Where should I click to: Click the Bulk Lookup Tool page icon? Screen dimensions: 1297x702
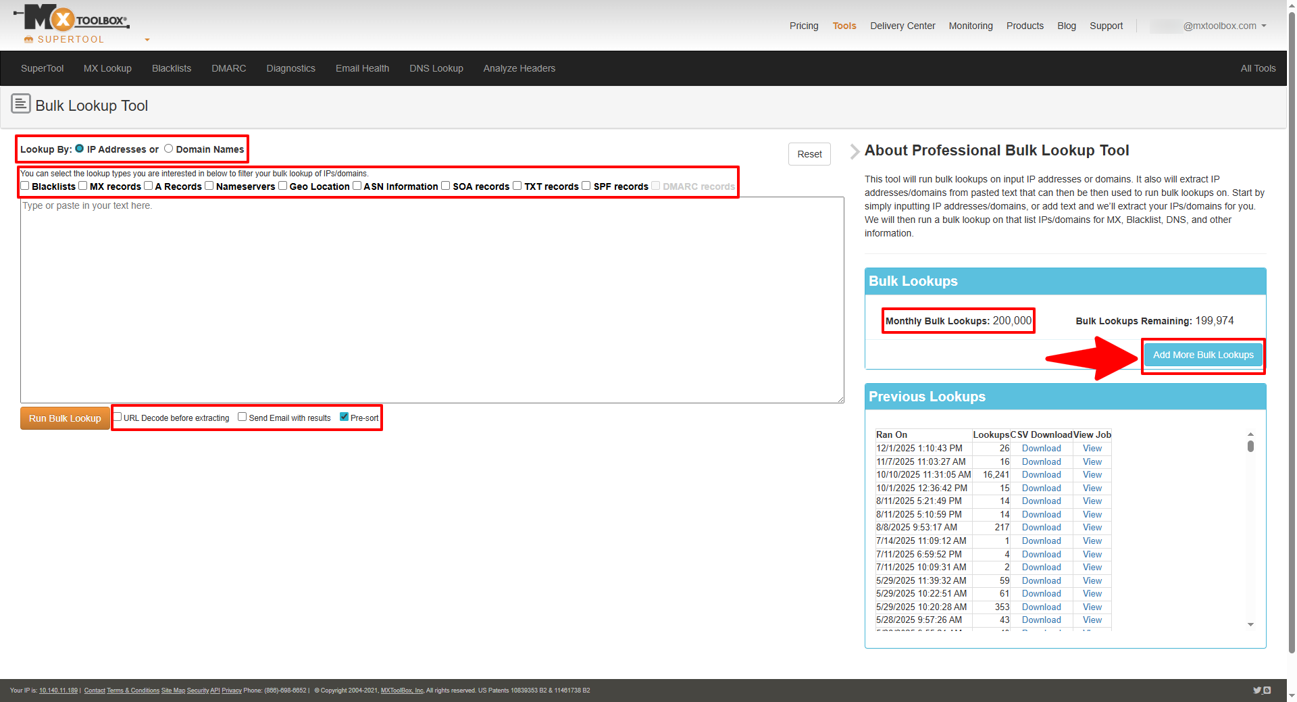pyautogui.click(x=21, y=104)
